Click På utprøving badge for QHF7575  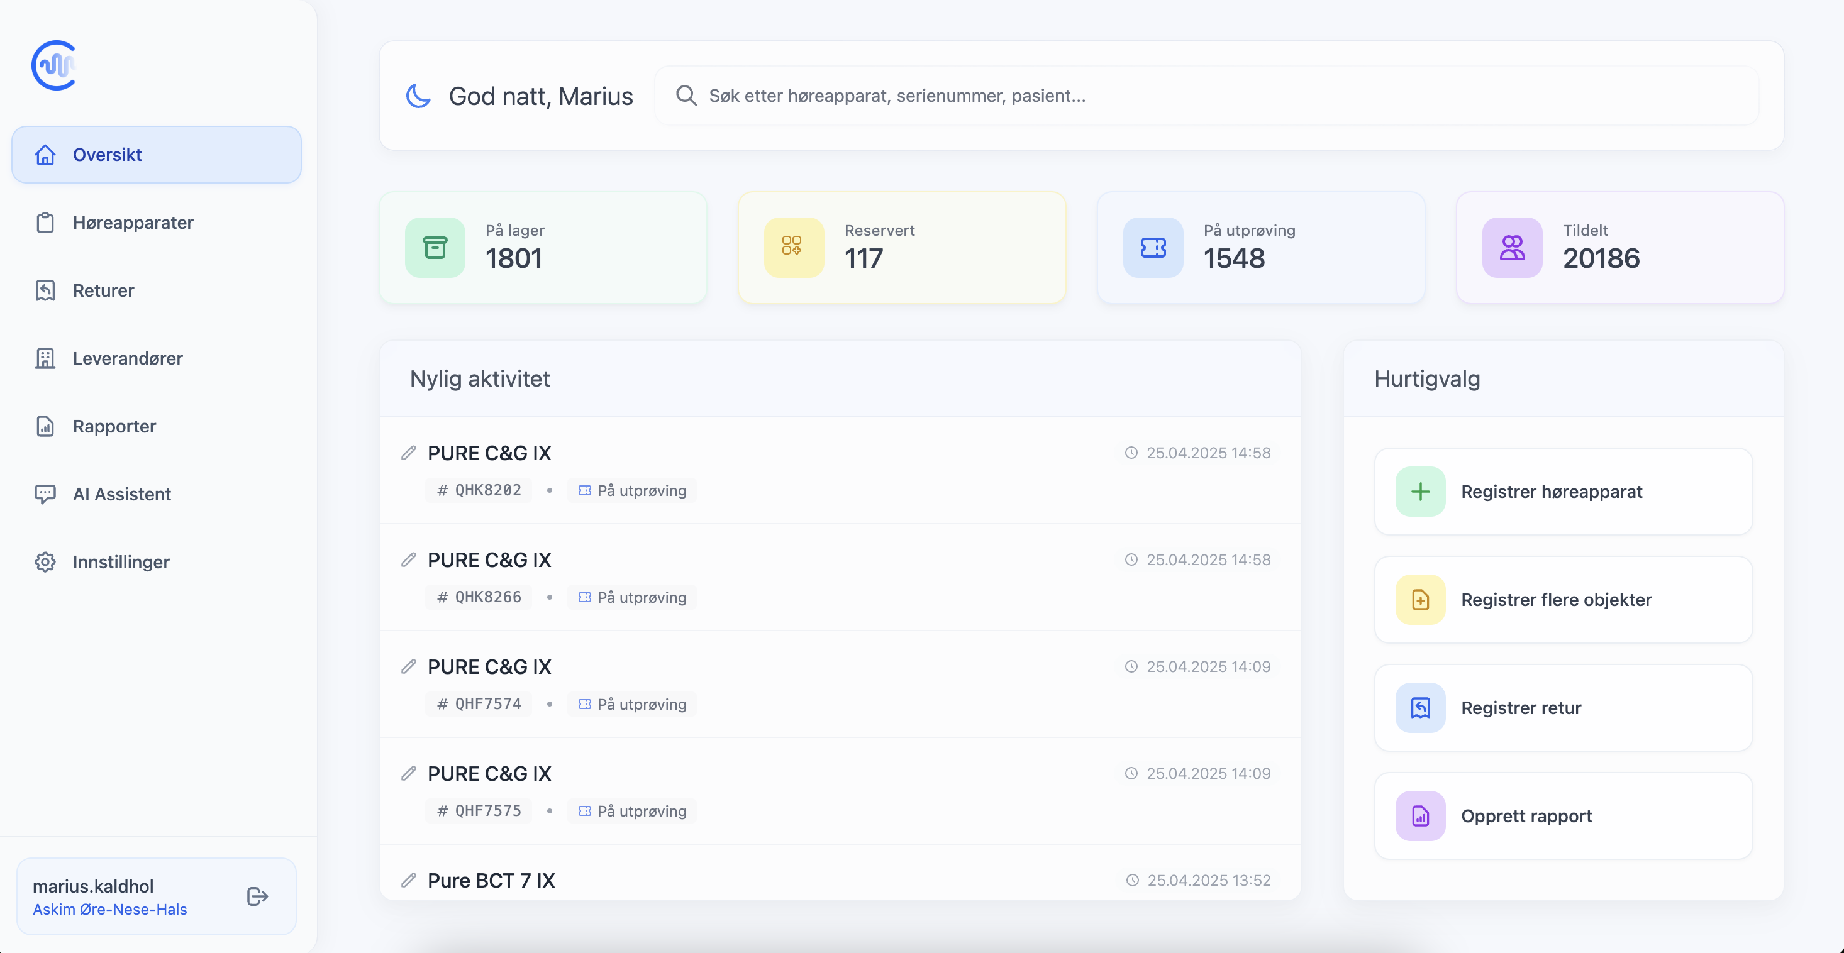(x=632, y=811)
